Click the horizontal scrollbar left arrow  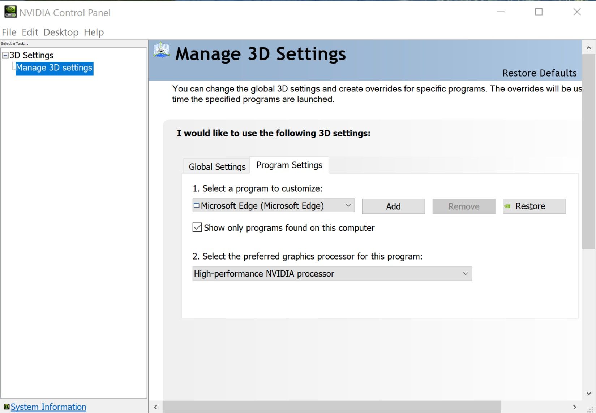pos(155,407)
